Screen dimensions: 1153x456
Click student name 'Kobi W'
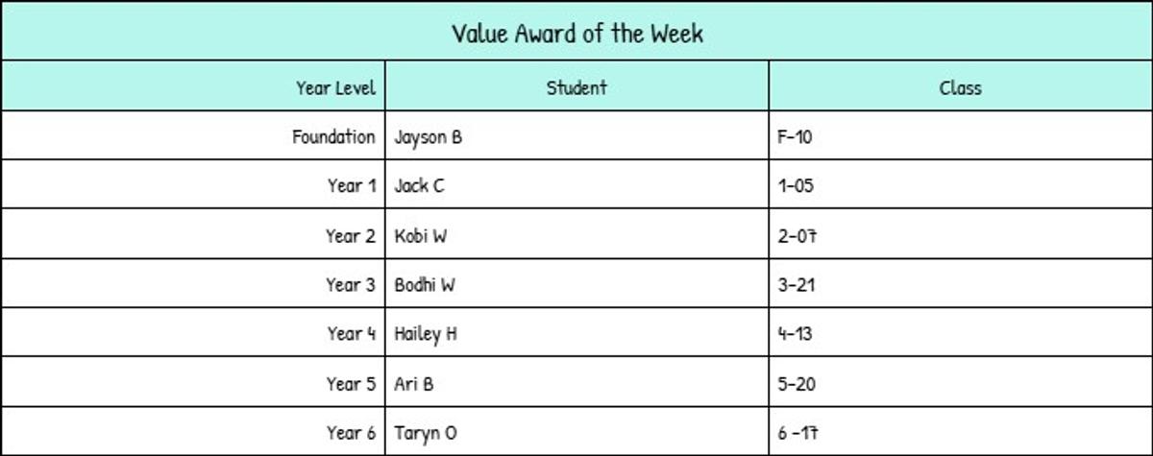point(420,236)
